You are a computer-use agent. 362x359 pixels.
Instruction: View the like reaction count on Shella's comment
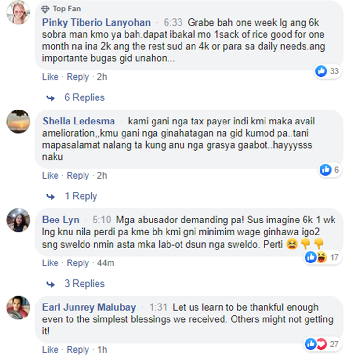coord(336,170)
